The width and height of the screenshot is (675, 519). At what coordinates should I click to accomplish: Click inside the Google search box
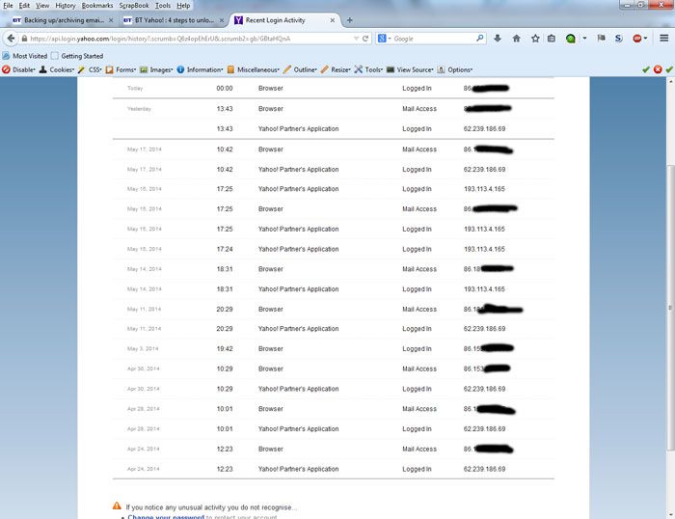tap(431, 39)
